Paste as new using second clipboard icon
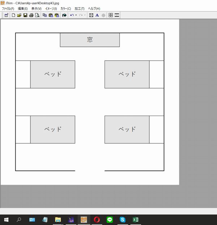The image size is (217, 225). [57, 15]
